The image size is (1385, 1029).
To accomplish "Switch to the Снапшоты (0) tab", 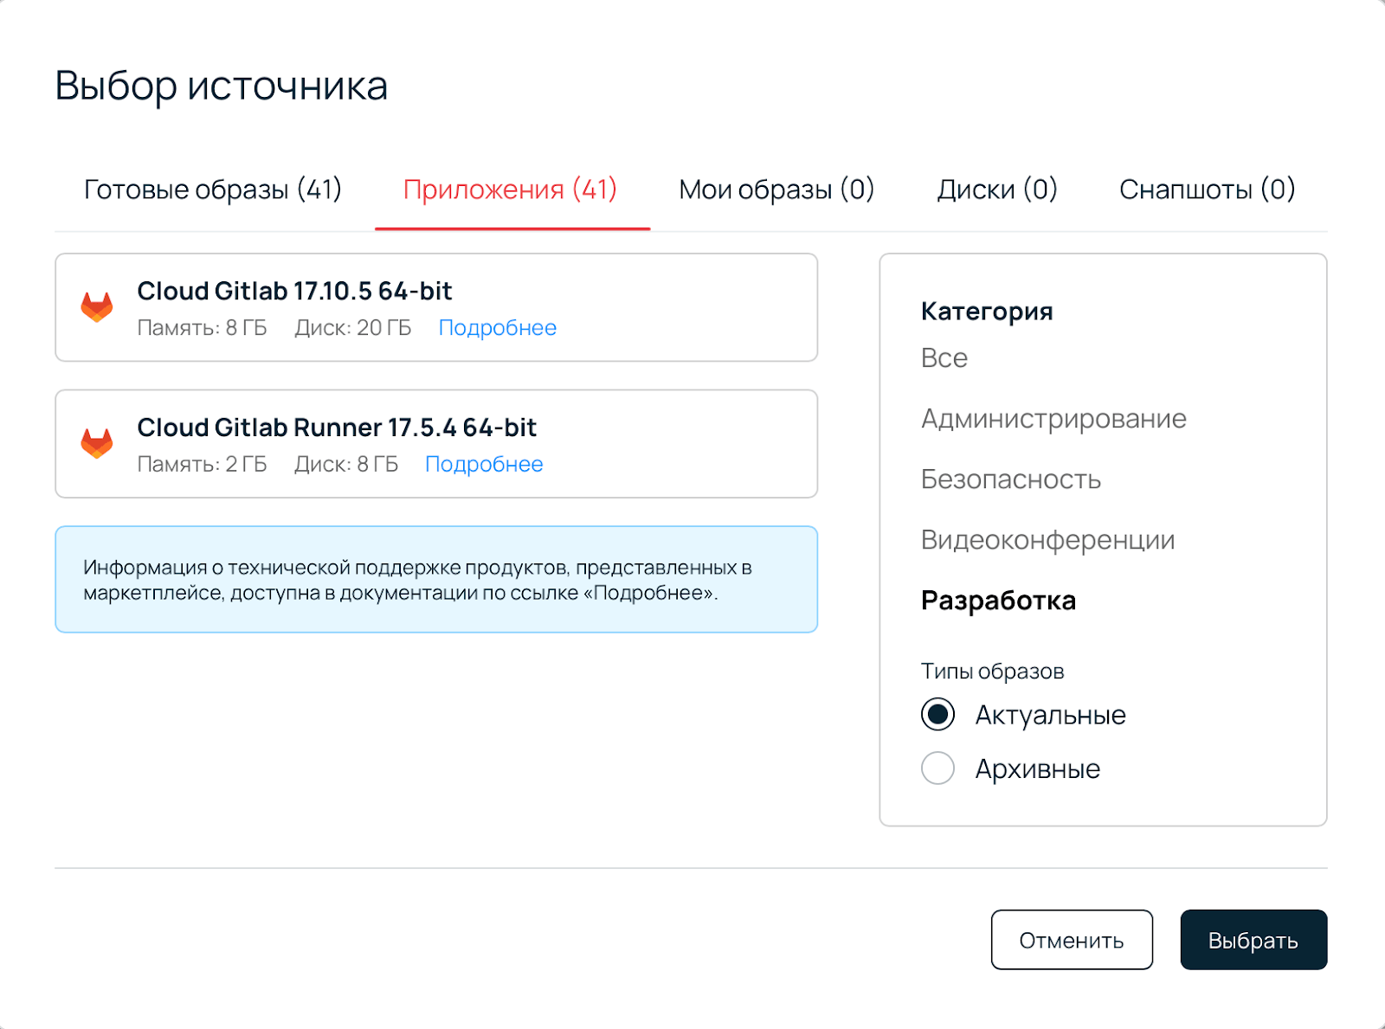I will pyautogui.click(x=1208, y=190).
